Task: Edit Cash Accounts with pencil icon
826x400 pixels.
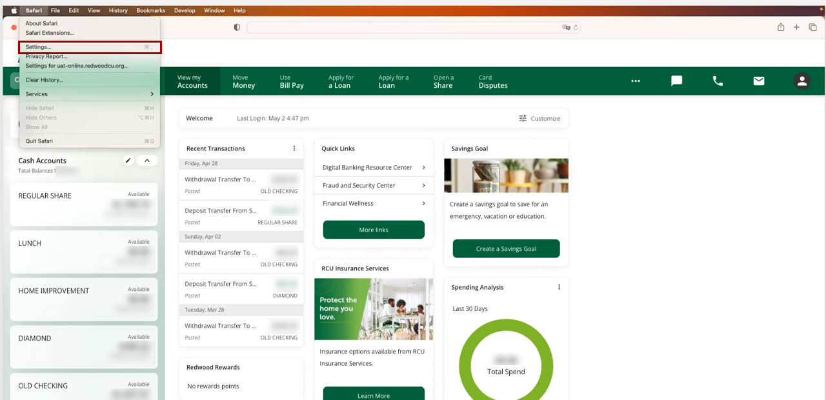Action: [128, 161]
